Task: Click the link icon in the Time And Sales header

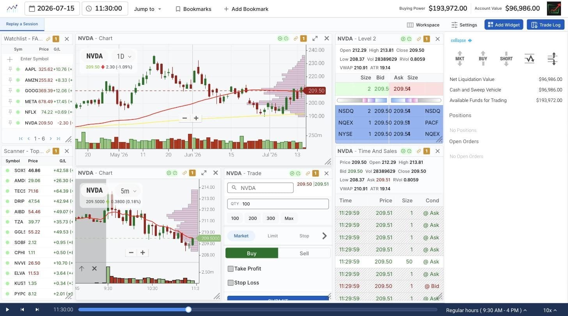Action: [x=419, y=151]
